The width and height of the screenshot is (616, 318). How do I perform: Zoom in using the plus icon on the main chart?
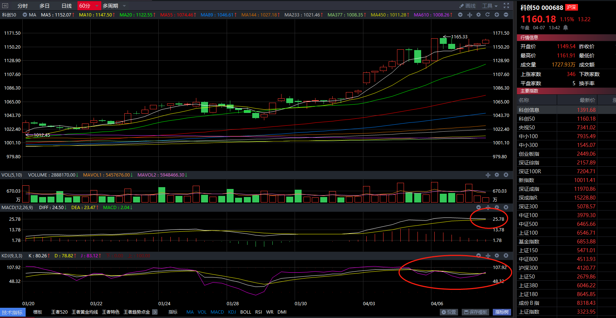(497, 15)
